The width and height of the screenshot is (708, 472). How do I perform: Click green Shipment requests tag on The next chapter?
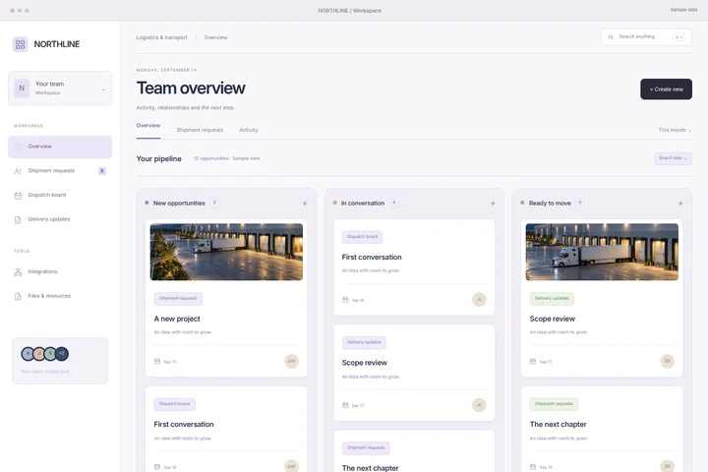tap(554, 404)
